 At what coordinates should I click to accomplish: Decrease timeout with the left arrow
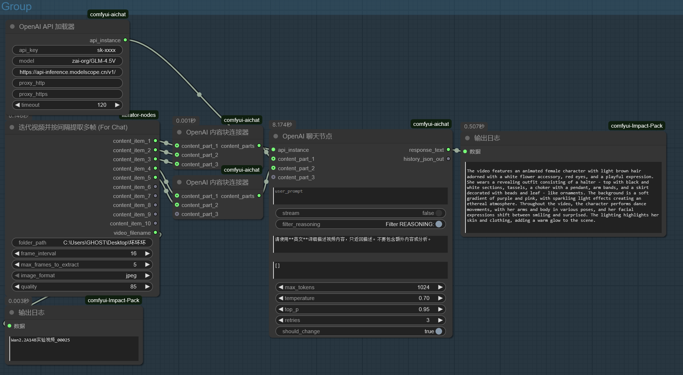(17, 105)
